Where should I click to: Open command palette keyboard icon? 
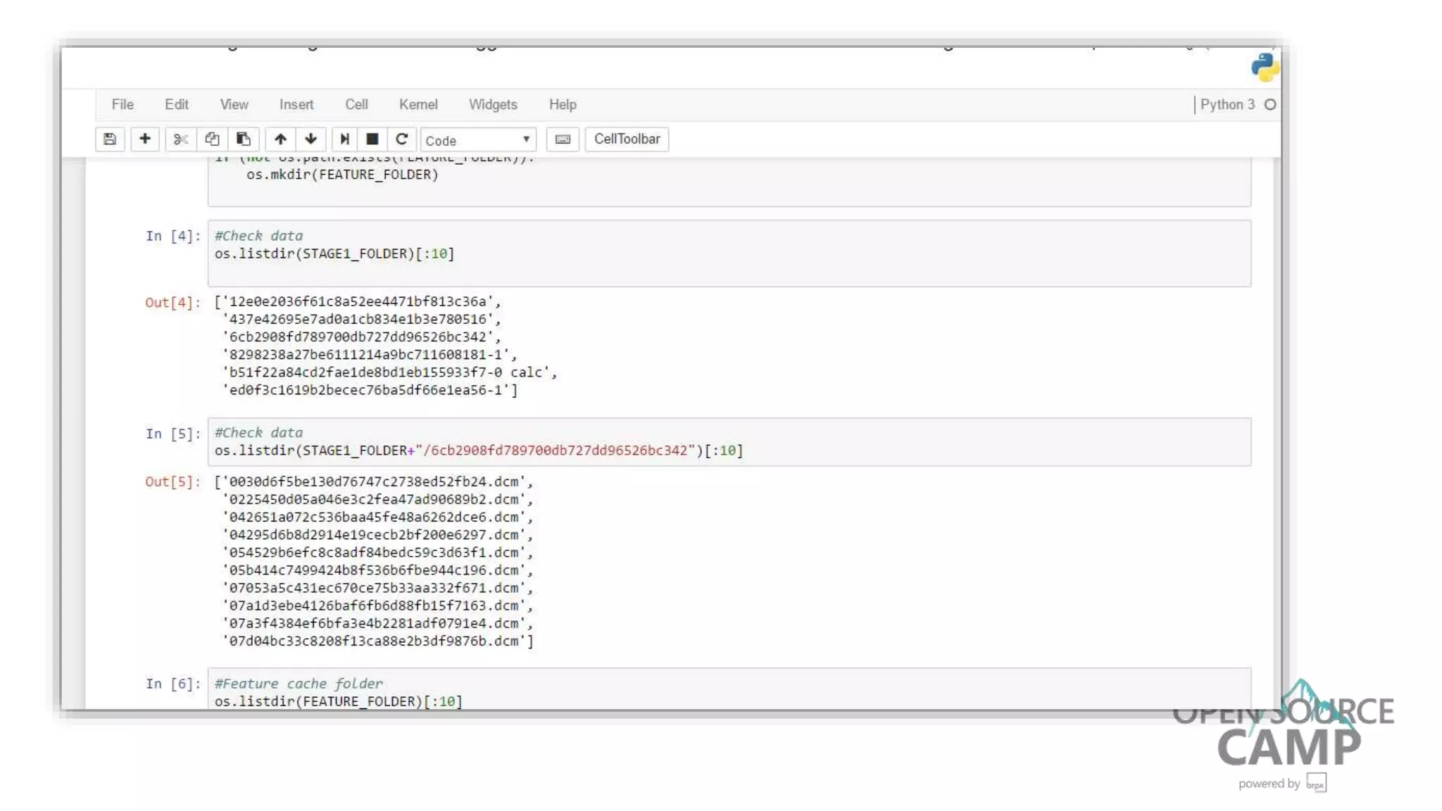coord(563,139)
